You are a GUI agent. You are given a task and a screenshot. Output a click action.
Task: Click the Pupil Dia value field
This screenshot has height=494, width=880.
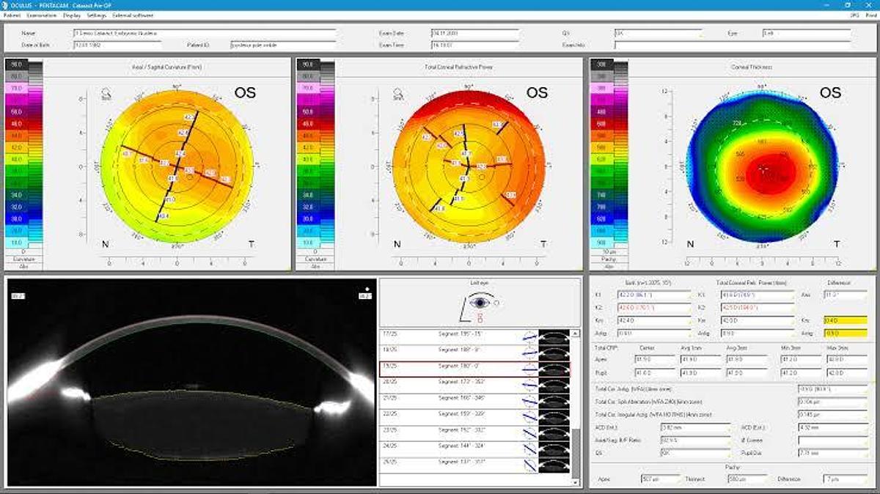tap(833, 454)
